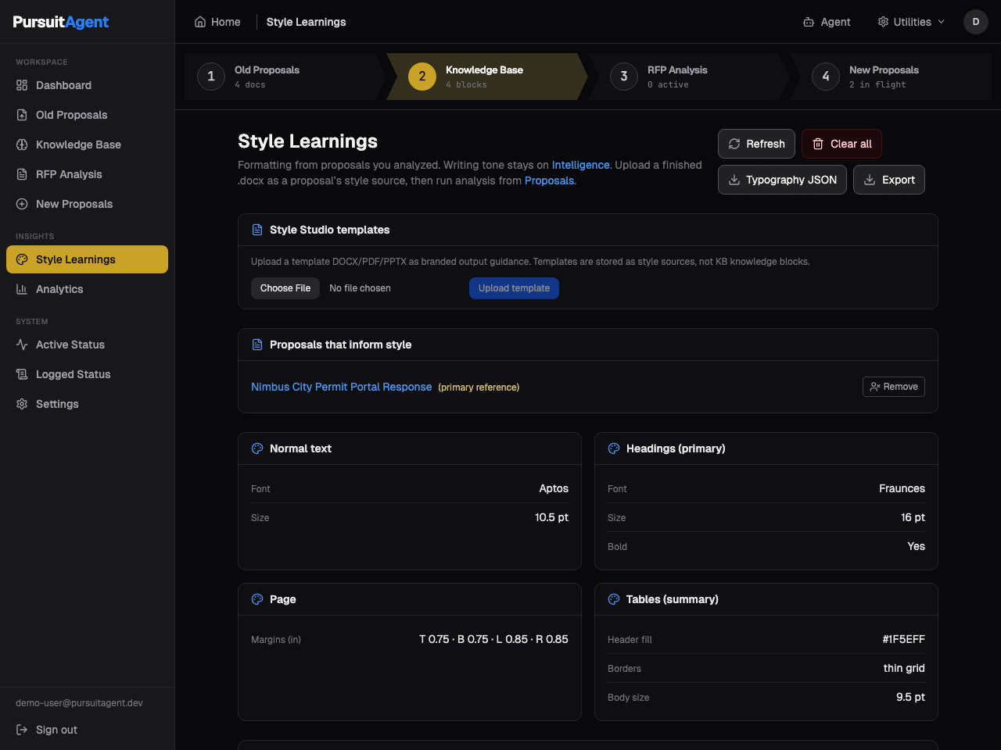Screen dimensions: 1001x750
Task: Open Nimbus City Permit Portal Response link
Action: pos(341,387)
